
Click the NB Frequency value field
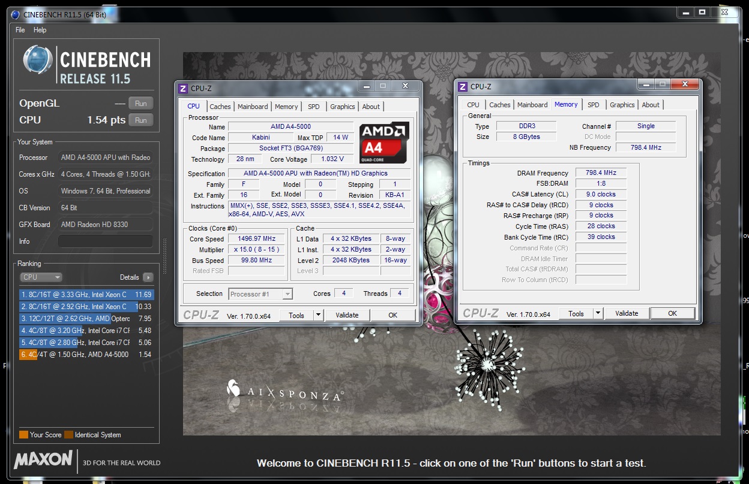pyautogui.click(x=646, y=147)
